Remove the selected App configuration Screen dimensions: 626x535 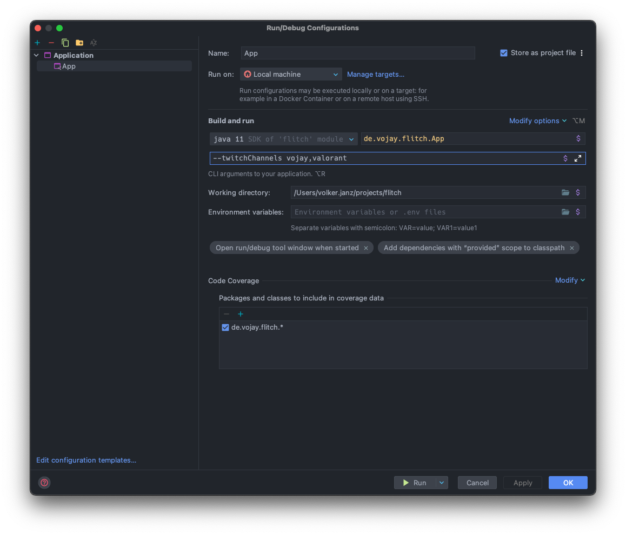point(51,43)
